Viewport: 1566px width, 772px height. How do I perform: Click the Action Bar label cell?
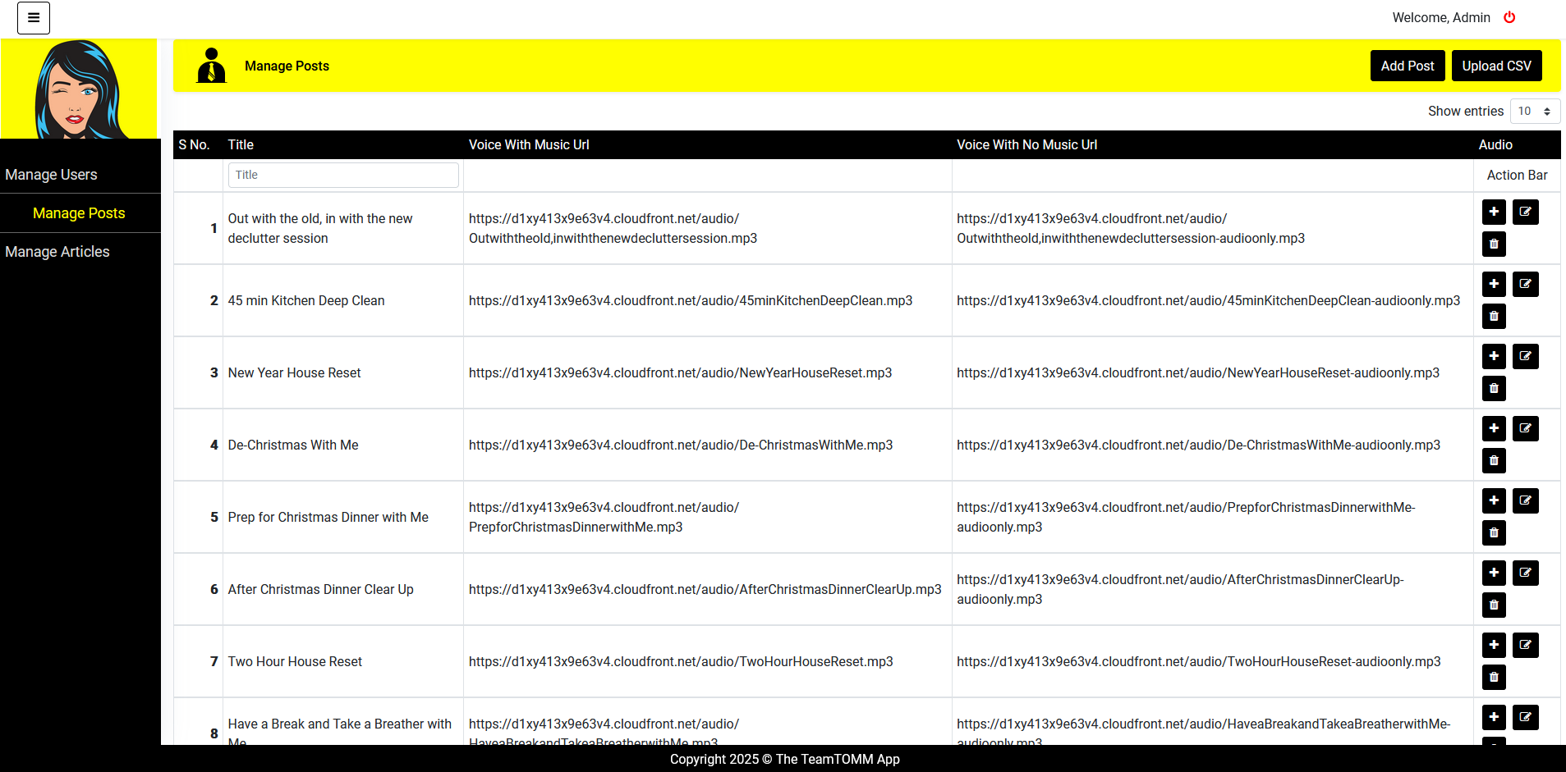(x=1517, y=175)
